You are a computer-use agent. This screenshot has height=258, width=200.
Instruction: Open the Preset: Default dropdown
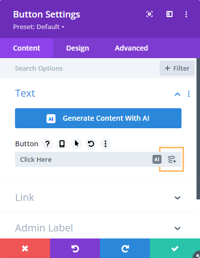pos(39,27)
